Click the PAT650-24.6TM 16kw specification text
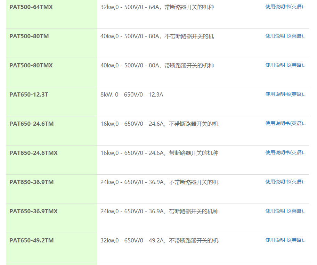 159,124
